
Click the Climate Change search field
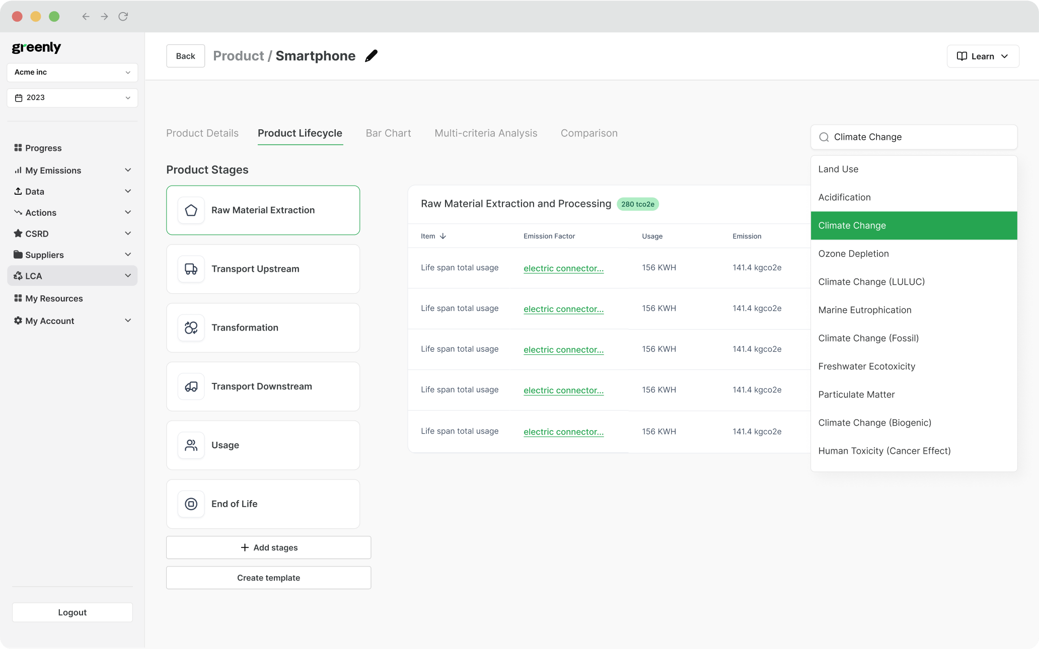[x=914, y=137]
